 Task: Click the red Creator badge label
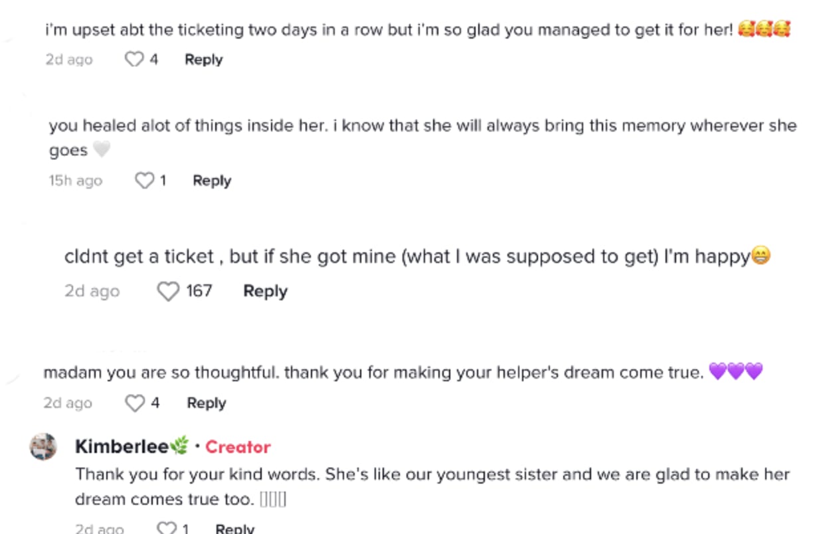238,447
